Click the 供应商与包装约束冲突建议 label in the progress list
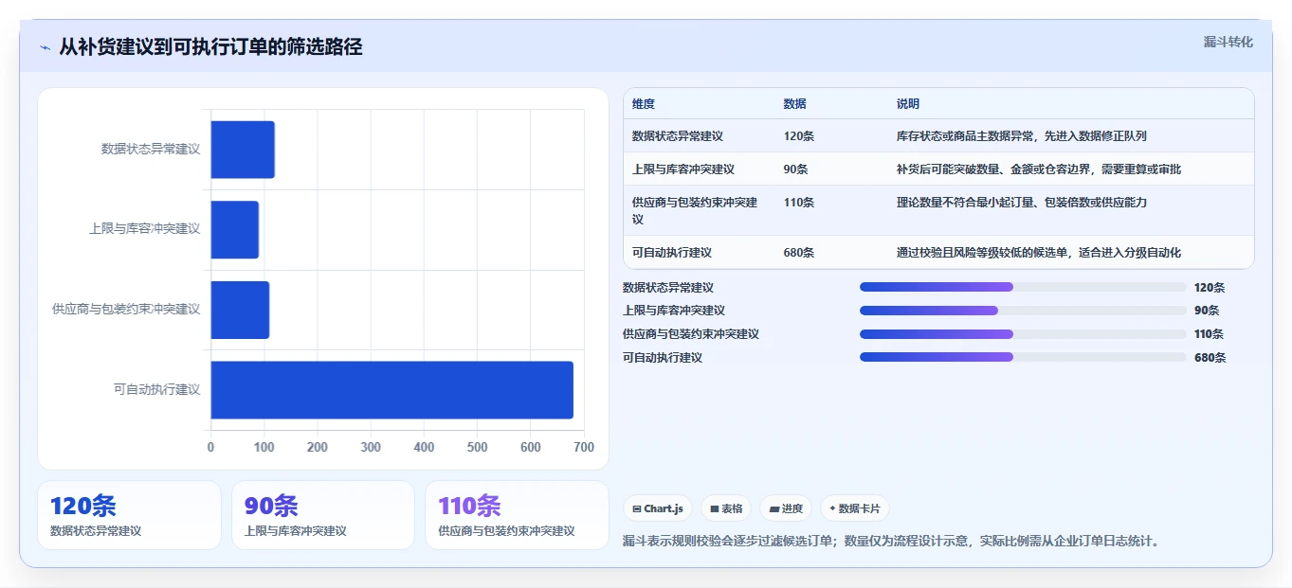 pos(691,334)
